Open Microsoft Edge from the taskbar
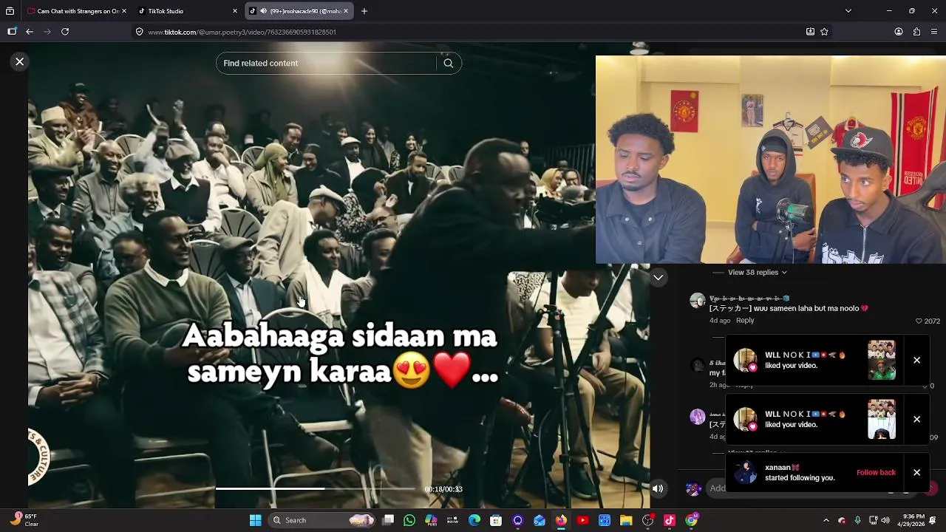Screen dimensions: 946x532 click(x=474, y=520)
